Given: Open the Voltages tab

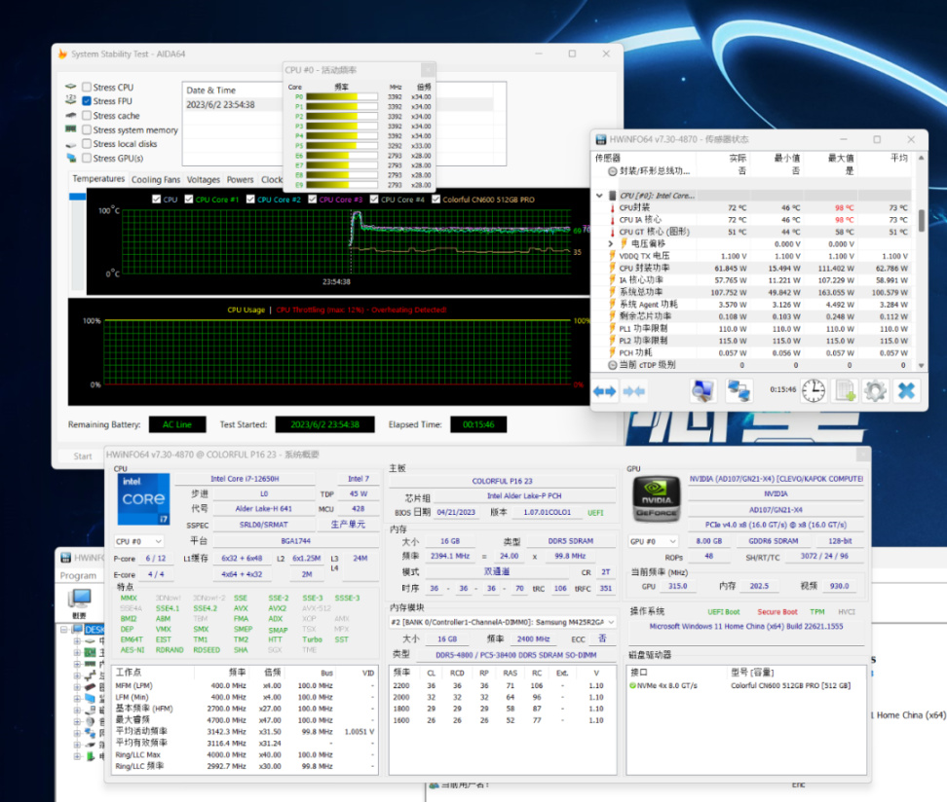Looking at the screenshot, I should click(x=204, y=180).
